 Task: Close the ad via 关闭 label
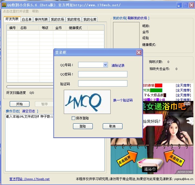(187, 104)
